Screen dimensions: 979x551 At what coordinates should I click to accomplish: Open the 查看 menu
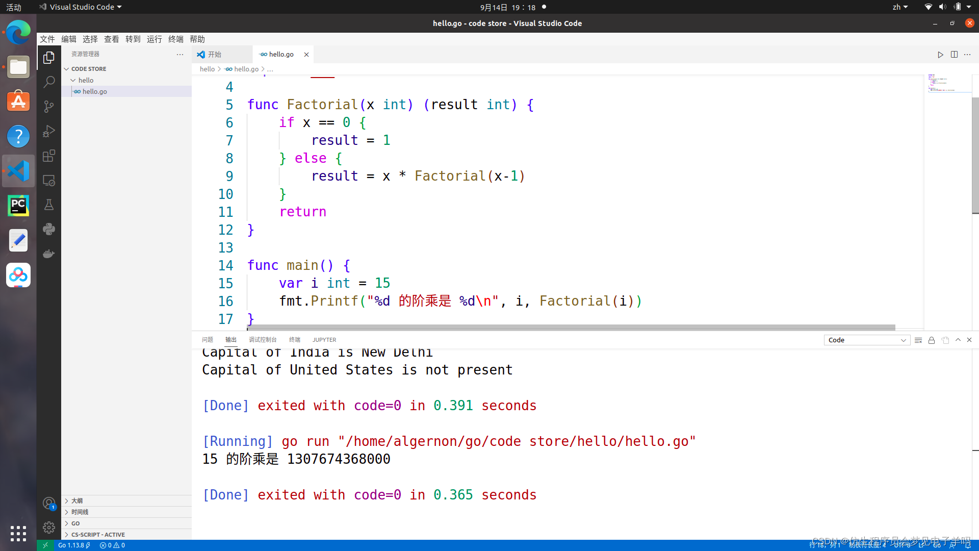tap(112, 39)
